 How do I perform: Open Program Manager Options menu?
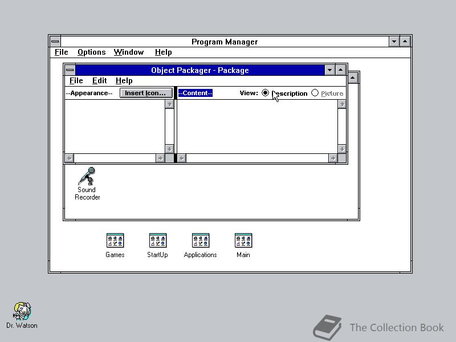92,52
